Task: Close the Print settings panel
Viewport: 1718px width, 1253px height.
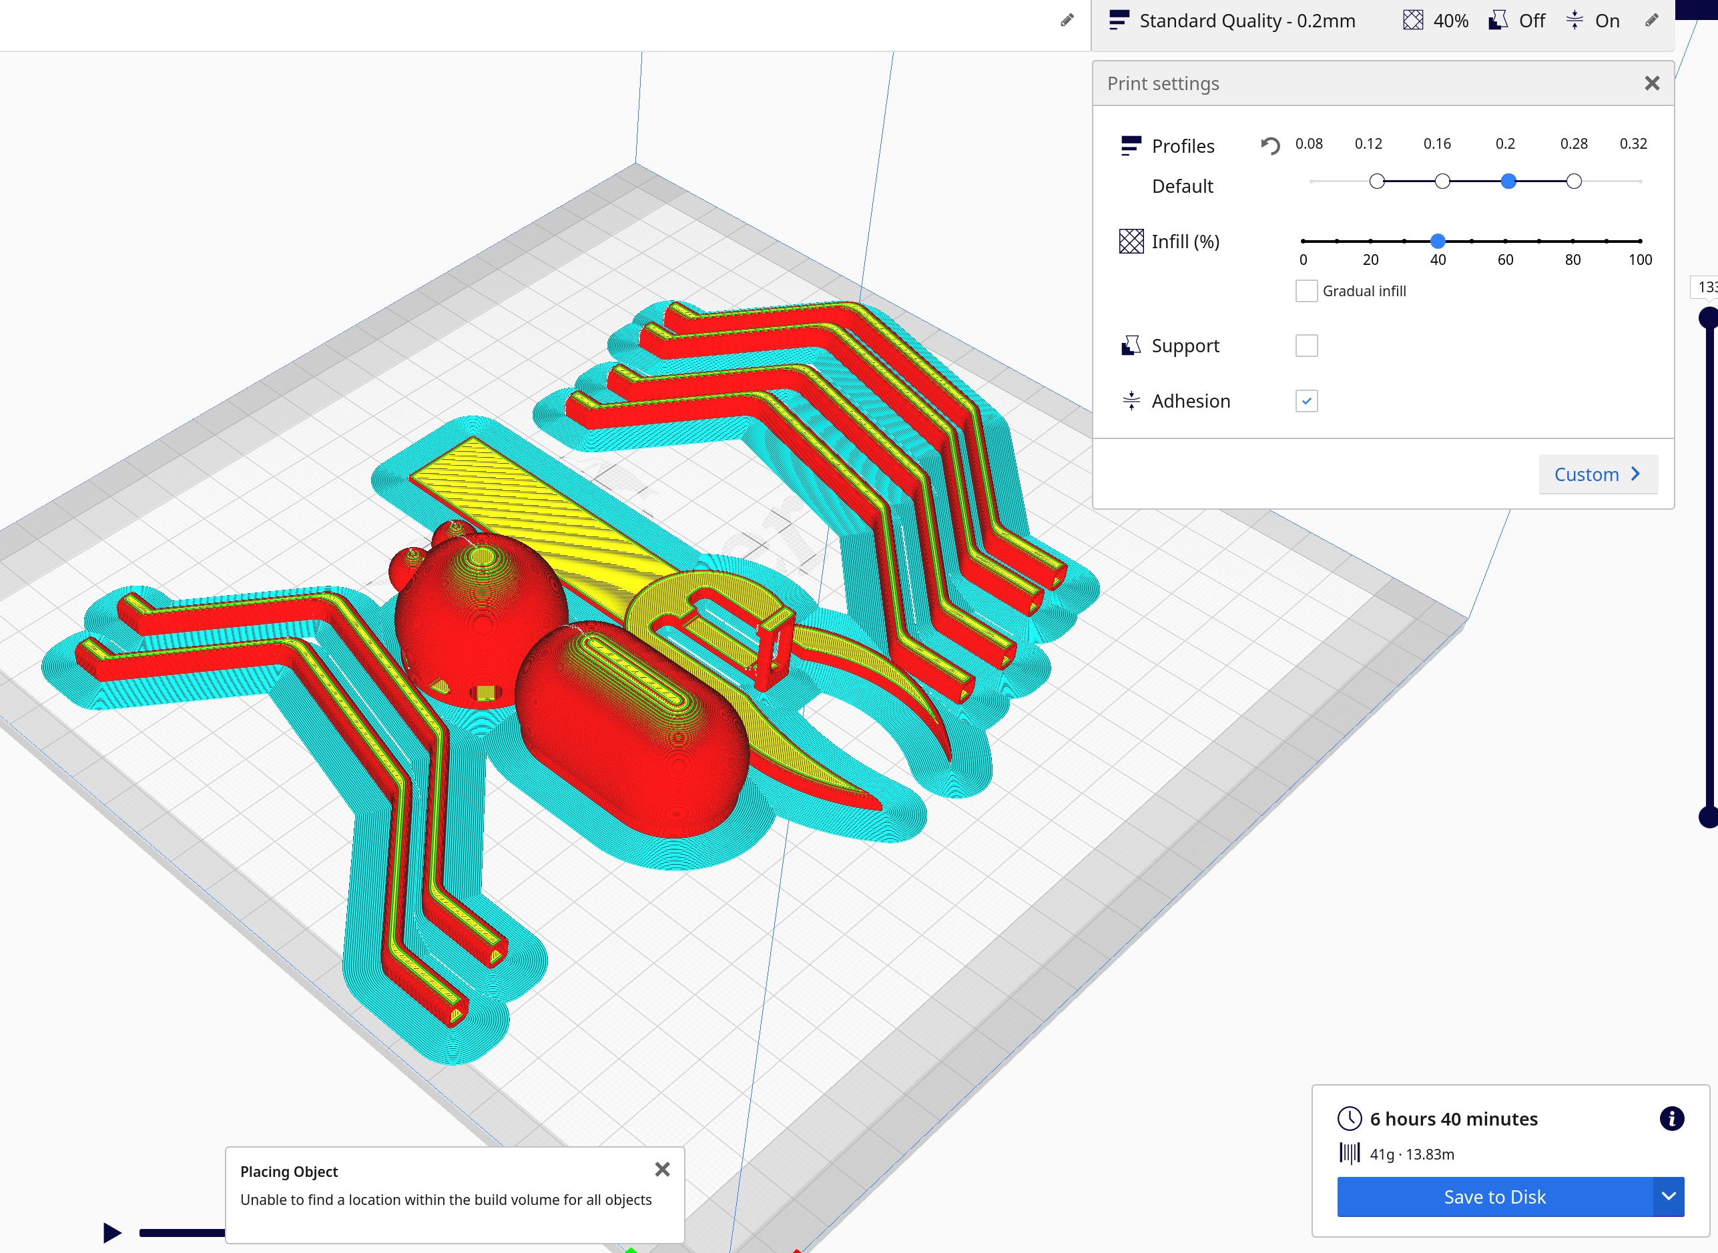Action: (x=1651, y=83)
